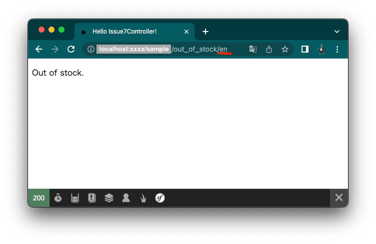This screenshot has height=244, width=376.
Task: Select the Hello Issue7Controller! tab
Action: pyautogui.click(x=134, y=32)
